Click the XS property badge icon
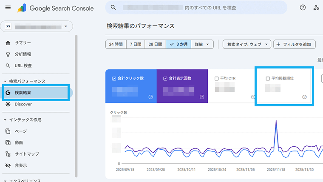 pyautogui.click(x=8, y=26)
